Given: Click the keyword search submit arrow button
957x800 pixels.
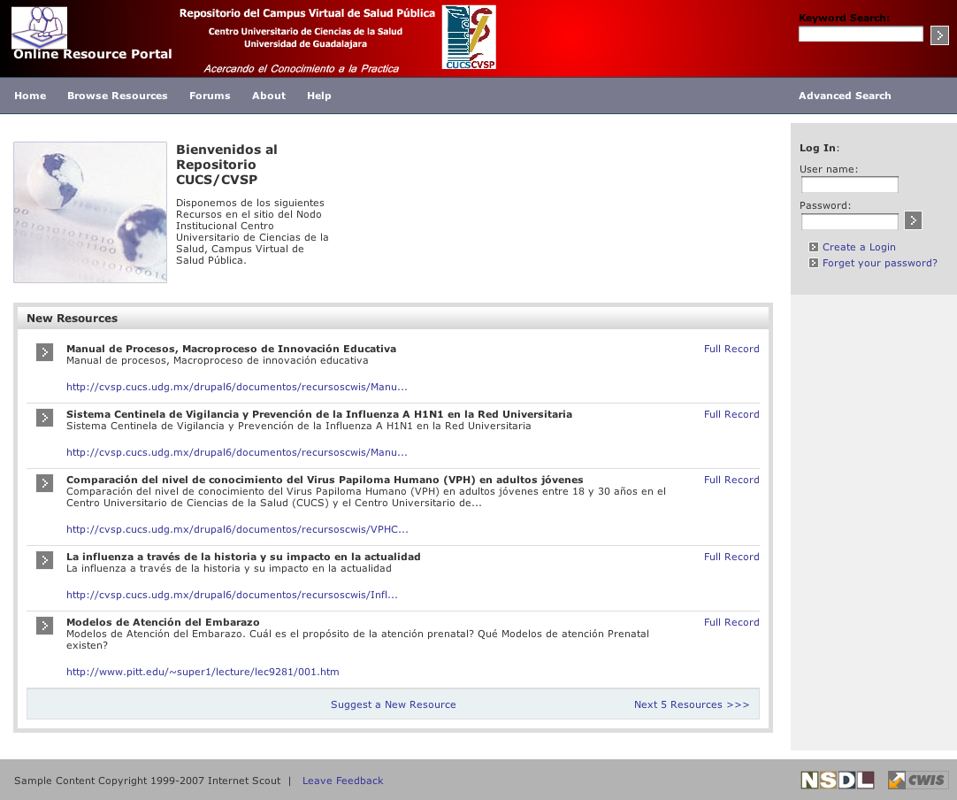Looking at the screenshot, I should pos(939,35).
